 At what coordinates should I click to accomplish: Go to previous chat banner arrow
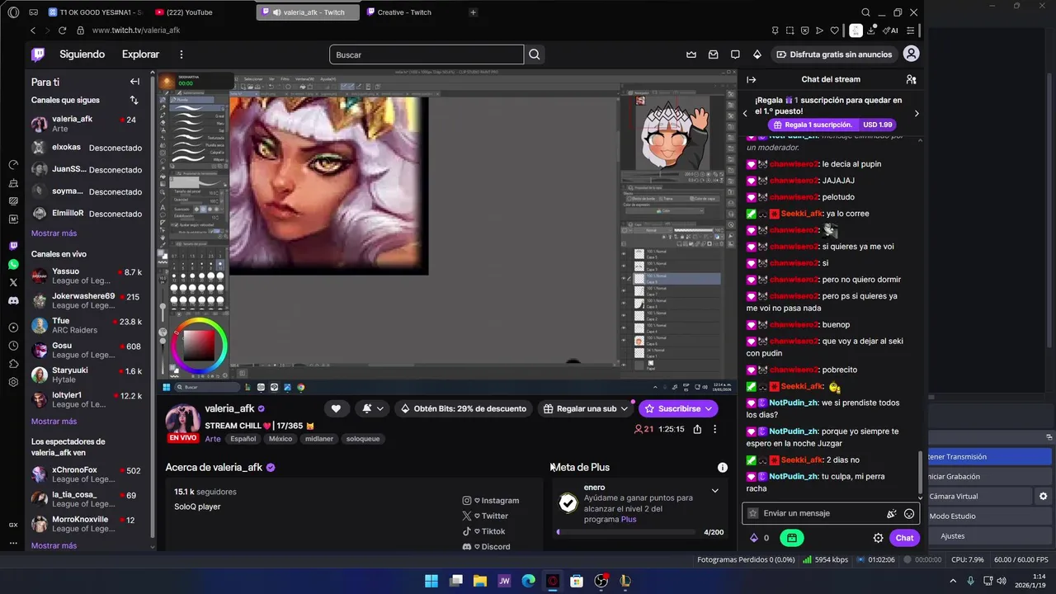pos(746,113)
